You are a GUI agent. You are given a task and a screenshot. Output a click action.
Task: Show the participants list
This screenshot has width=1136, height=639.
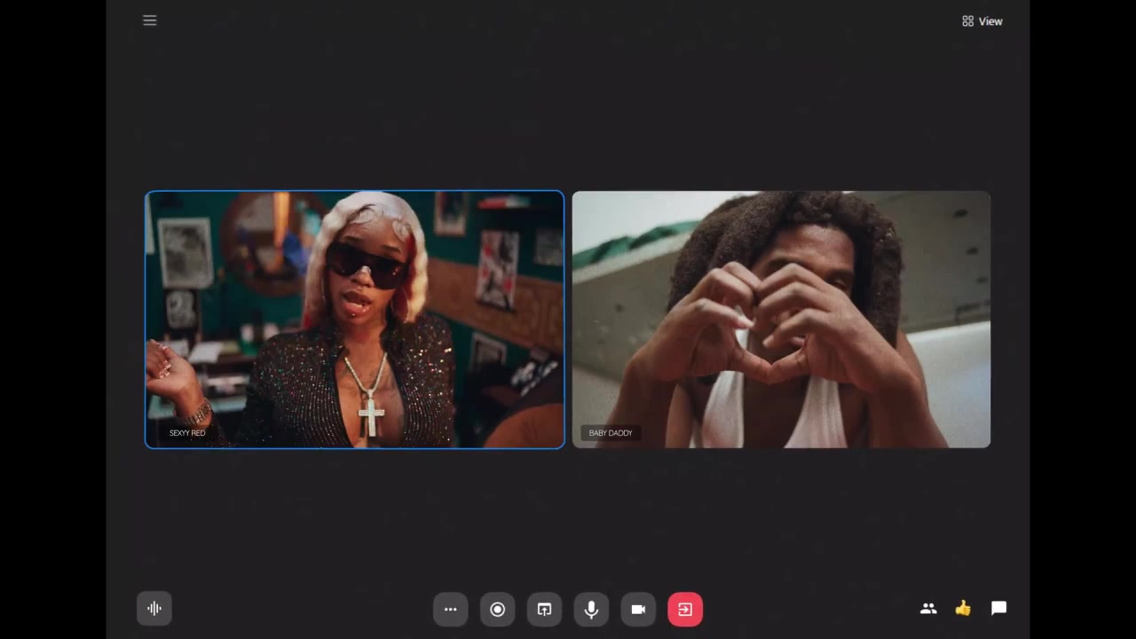click(x=928, y=609)
